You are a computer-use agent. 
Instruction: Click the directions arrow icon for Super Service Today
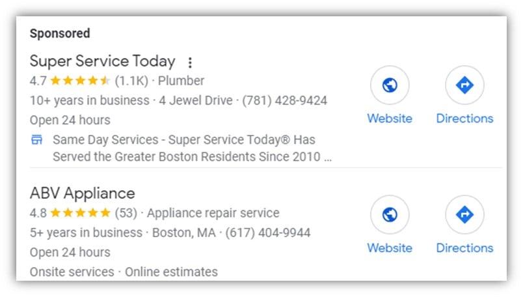pyautogui.click(x=464, y=85)
